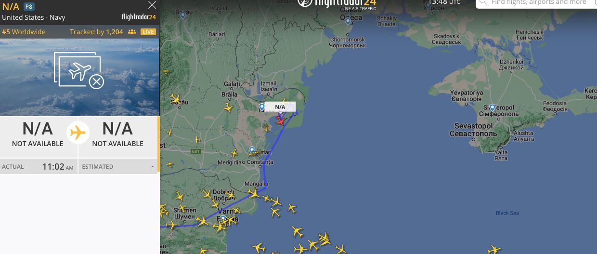
Task: Click the P8 aircraft type badge
Action: coord(29,7)
